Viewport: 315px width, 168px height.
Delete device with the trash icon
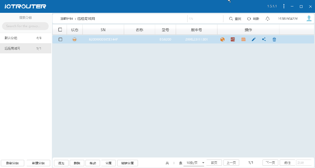point(274,39)
